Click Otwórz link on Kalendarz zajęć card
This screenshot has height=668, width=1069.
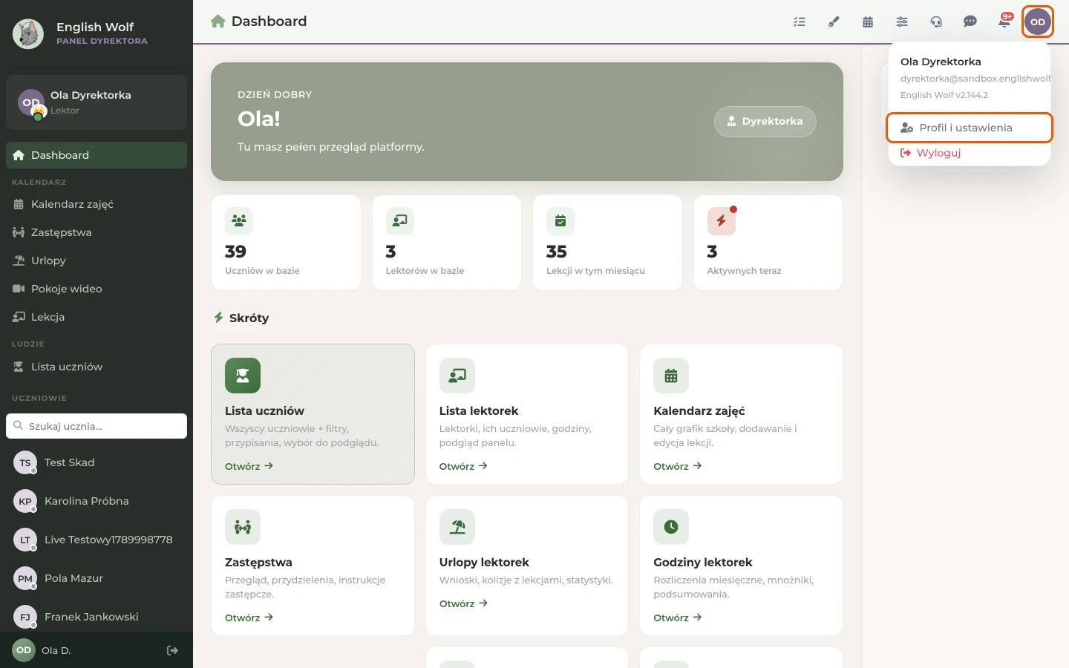coord(677,466)
